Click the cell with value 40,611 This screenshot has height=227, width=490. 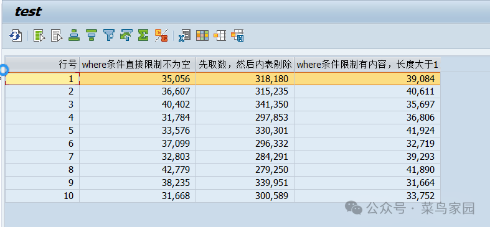pyautogui.click(x=367, y=91)
